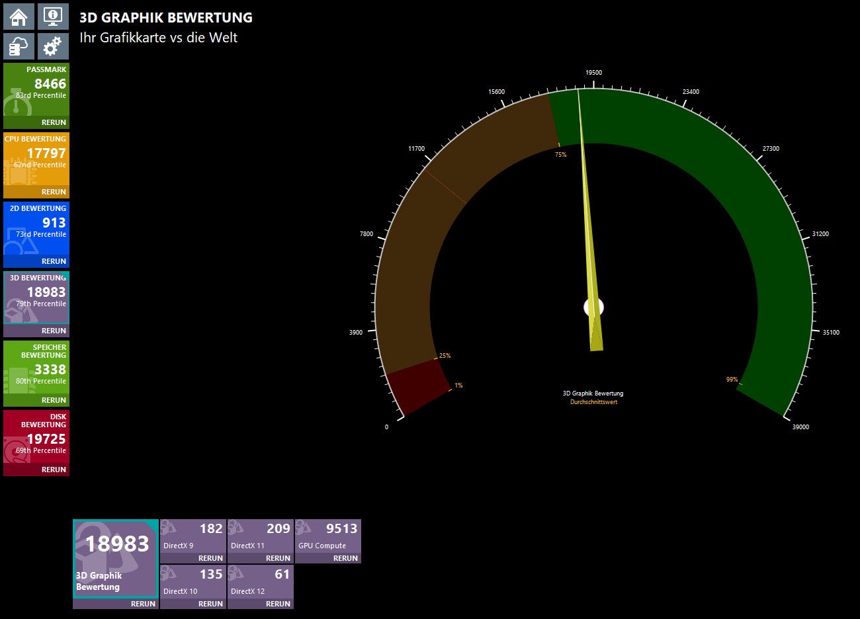Click the 'Ihr Grafikkarte vs die Welt' subtitle
This screenshot has width=860, height=619.
[x=158, y=38]
